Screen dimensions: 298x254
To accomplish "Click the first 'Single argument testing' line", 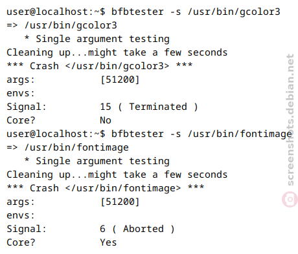I will [97, 39].
